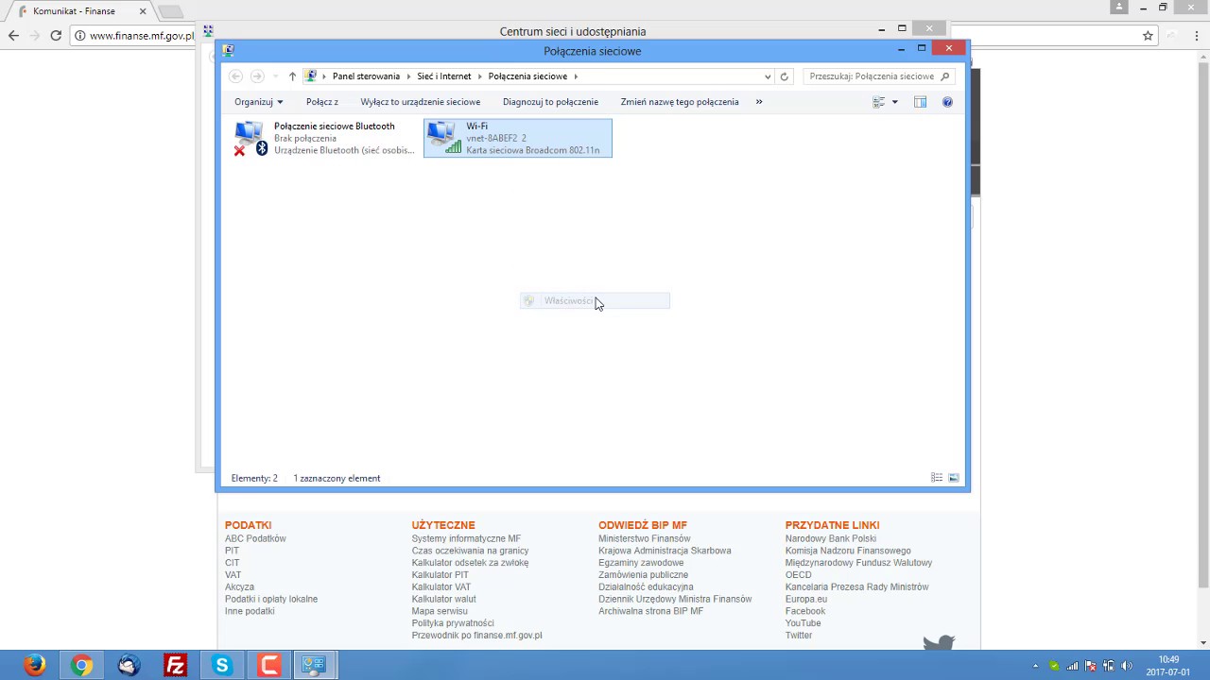This screenshot has height=680, width=1210.
Task: Click Sieć i Internet breadcrumb
Action: [x=444, y=76]
